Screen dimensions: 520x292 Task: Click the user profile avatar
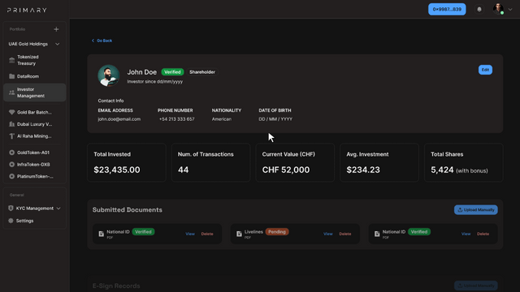coord(498,9)
